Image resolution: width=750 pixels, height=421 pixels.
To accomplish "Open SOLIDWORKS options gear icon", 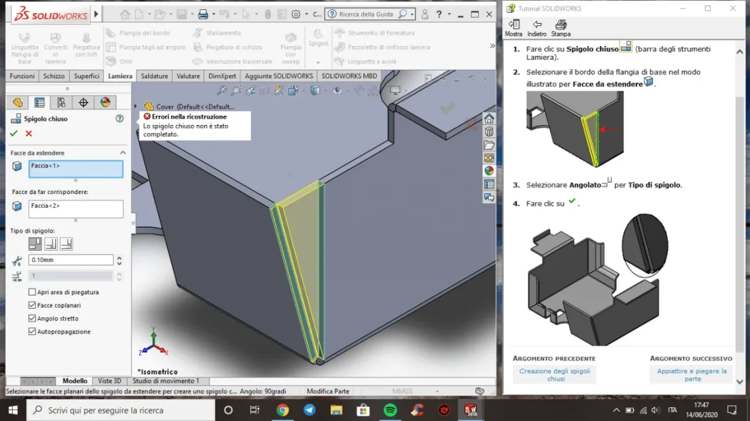I will coord(296,14).
